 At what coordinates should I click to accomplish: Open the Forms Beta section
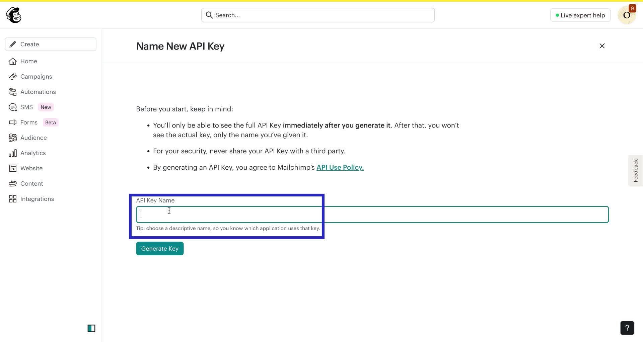click(x=29, y=122)
